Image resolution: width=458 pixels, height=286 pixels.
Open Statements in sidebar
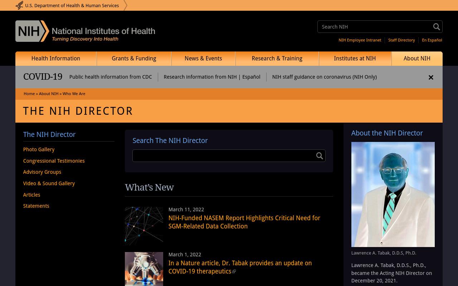(x=36, y=206)
